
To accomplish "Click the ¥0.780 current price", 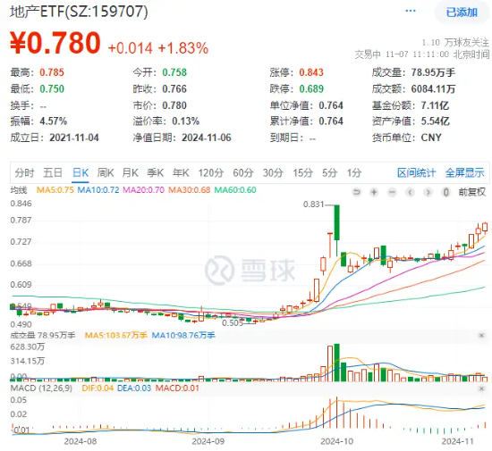I will pyautogui.click(x=55, y=43).
